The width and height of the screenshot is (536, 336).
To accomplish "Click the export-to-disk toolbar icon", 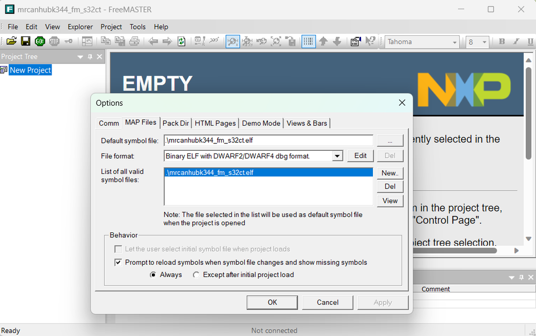I will point(290,42).
